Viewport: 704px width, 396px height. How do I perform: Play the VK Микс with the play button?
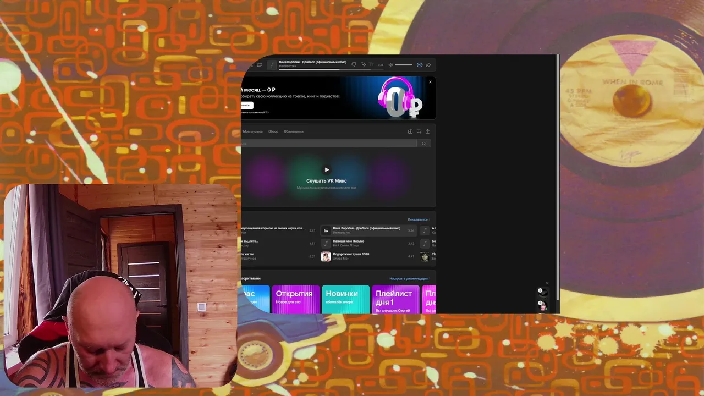tap(327, 170)
